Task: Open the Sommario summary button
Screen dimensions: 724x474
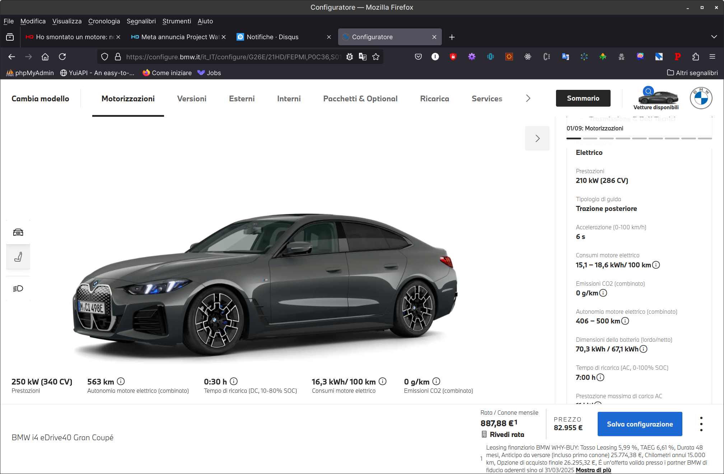Action: coord(583,98)
